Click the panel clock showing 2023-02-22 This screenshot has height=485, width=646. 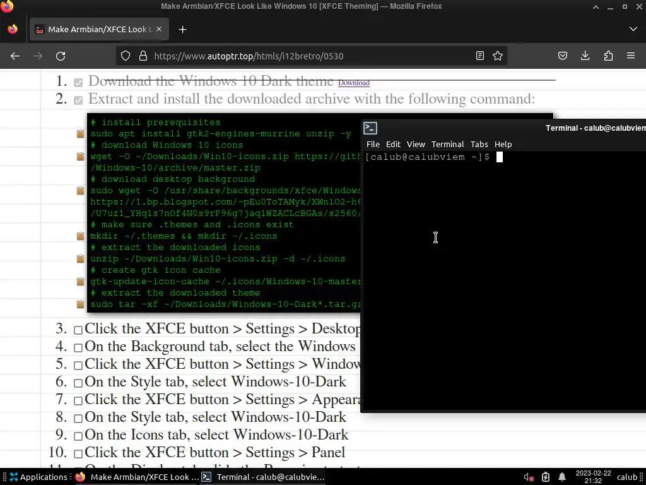pyautogui.click(x=593, y=477)
